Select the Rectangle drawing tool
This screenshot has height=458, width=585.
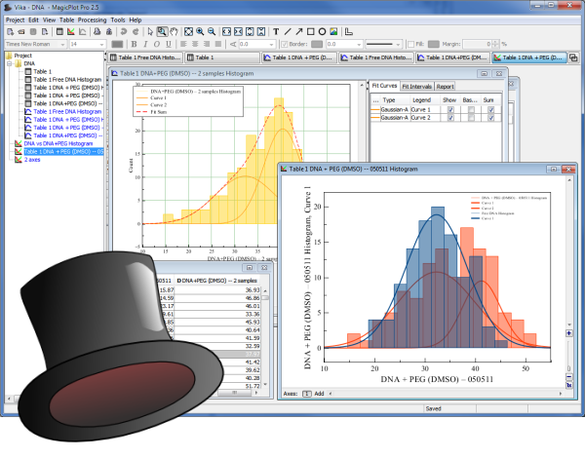click(310, 32)
